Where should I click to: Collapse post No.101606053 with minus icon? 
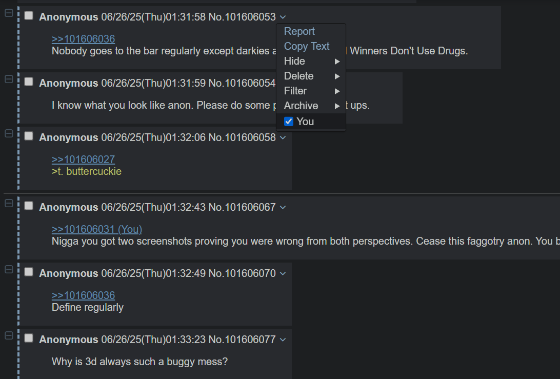9,13
